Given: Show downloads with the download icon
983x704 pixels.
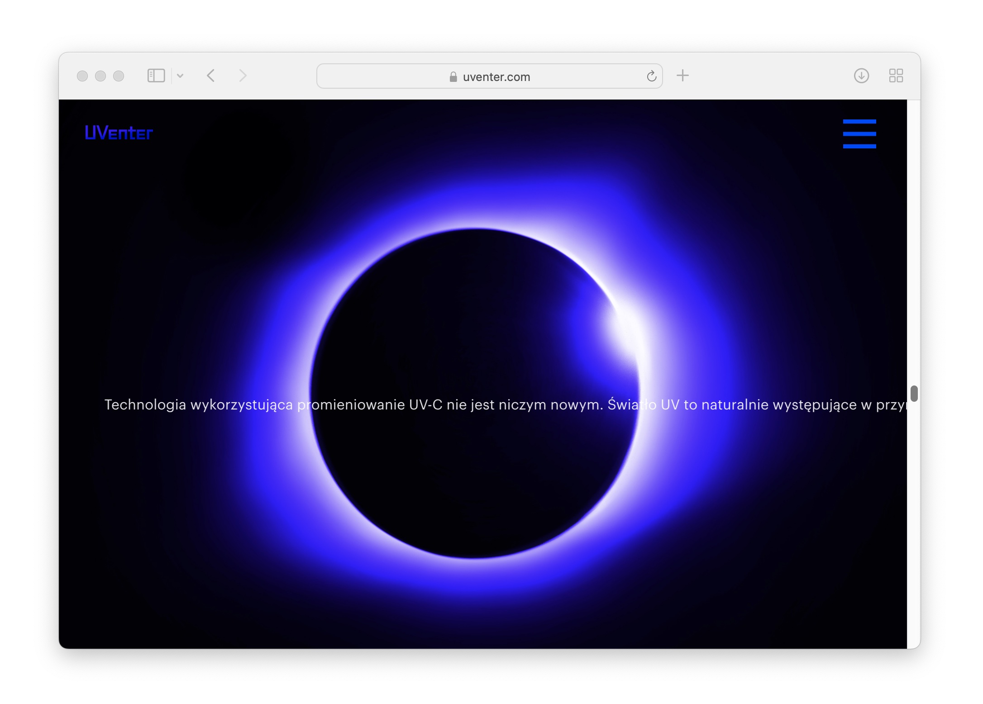Looking at the screenshot, I should coord(861,76).
